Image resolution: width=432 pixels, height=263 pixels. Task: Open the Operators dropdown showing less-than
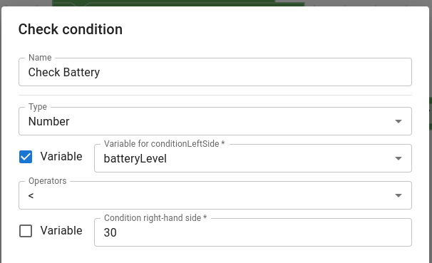tap(215, 195)
